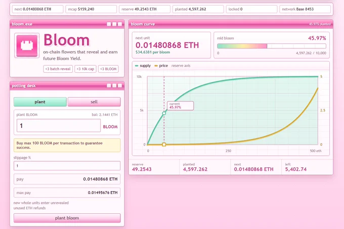Click the 45.97% planted text in bloom curve titlebar
The height and width of the screenshot is (229, 344).
click(320, 24)
